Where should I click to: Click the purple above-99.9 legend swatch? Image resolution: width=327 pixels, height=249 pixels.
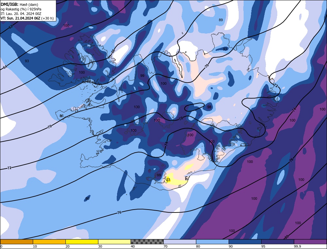click(310, 242)
